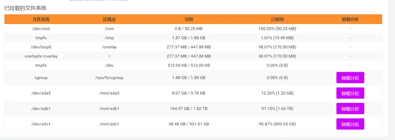This screenshot has height=140, width=395.
Task: Click the /mnt/sdc1 mount point
Action: 109,124
